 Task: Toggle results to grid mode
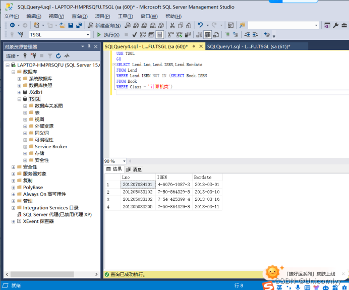[207, 35]
